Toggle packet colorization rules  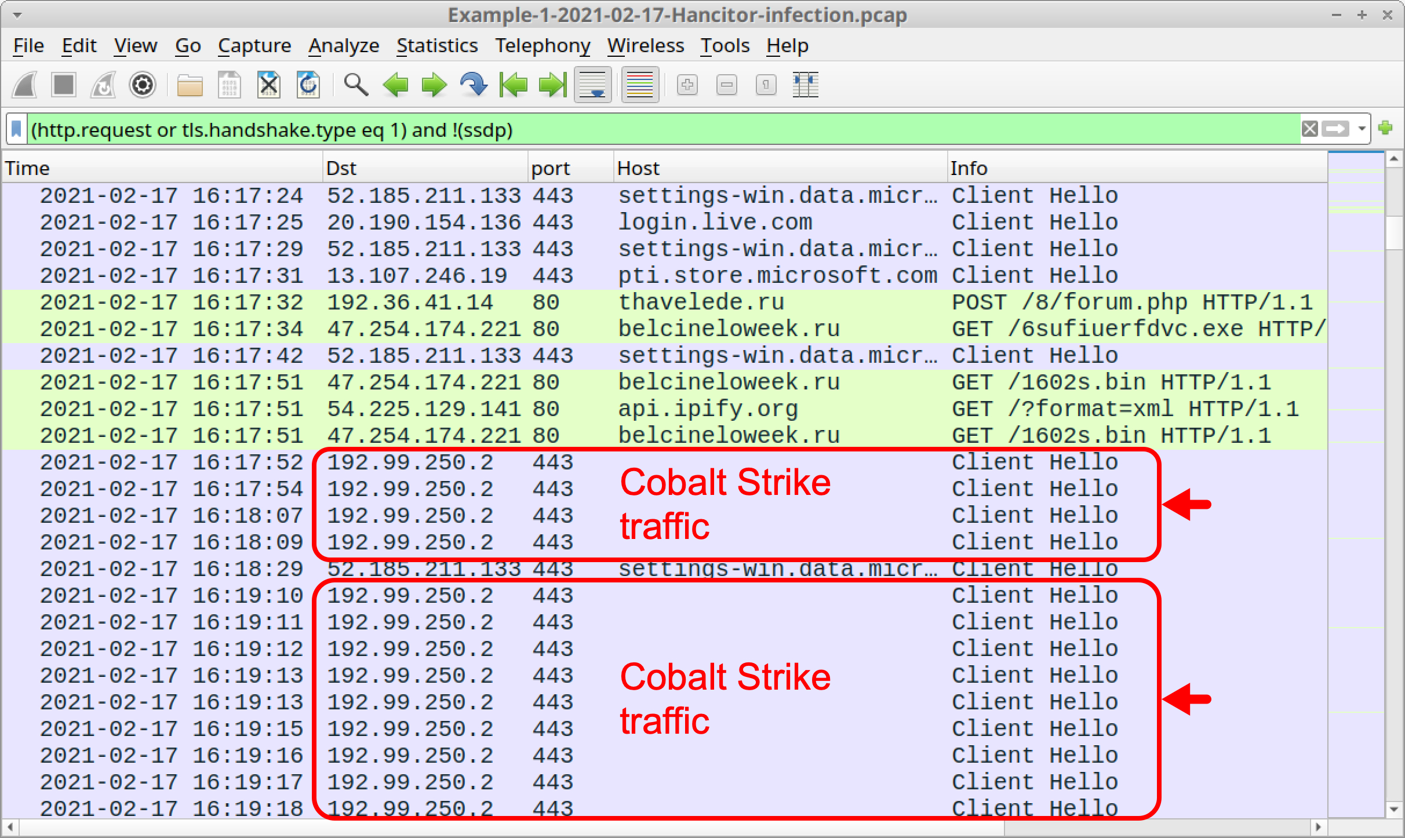tap(640, 85)
